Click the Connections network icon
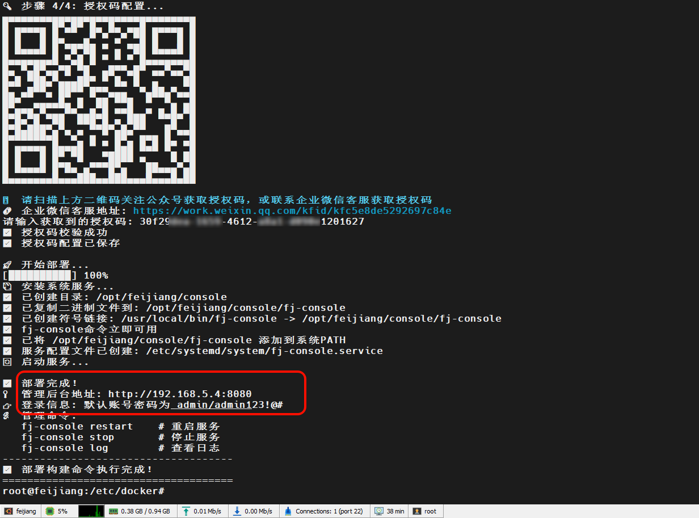The image size is (699, 518). coord(288,511)
